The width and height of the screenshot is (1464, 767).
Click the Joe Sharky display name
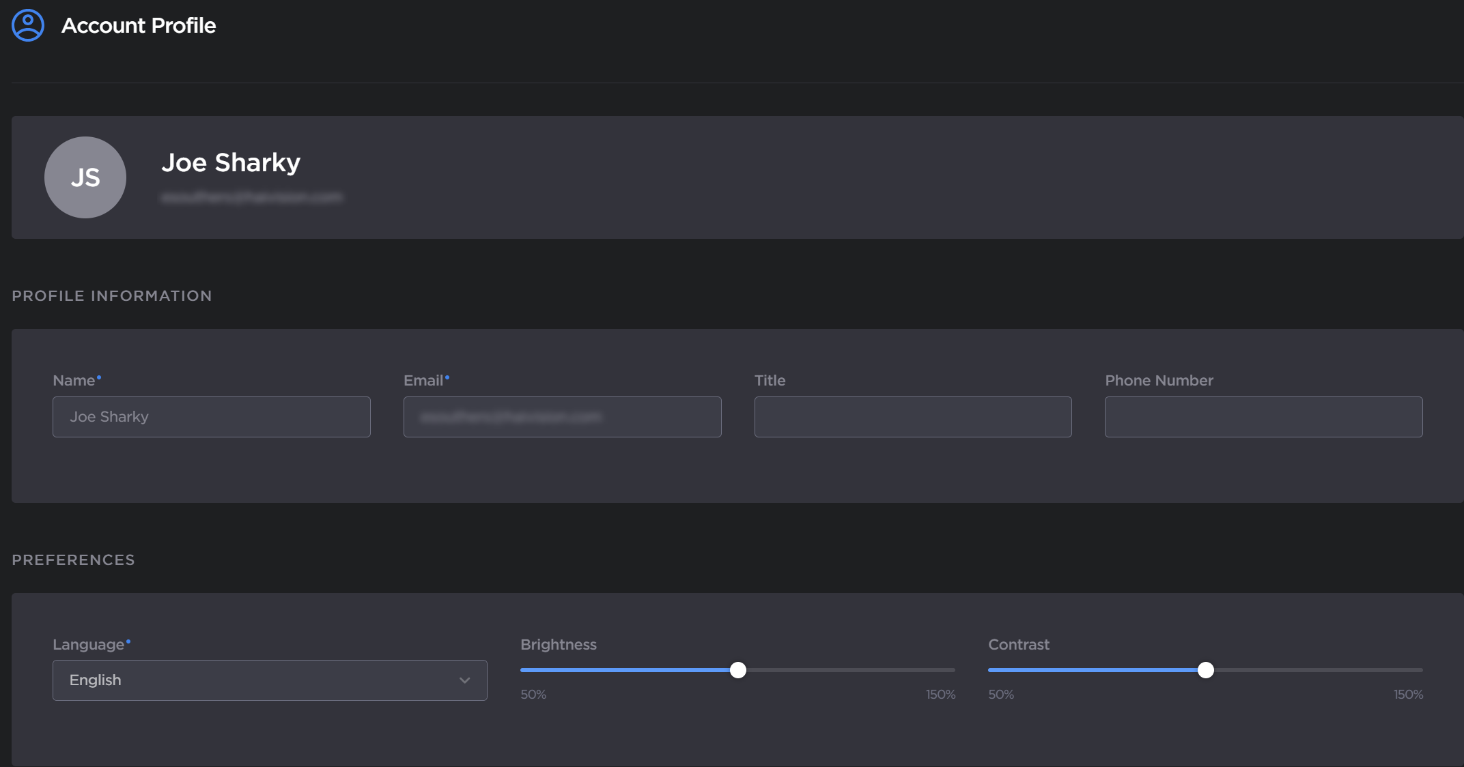(231, 162)
